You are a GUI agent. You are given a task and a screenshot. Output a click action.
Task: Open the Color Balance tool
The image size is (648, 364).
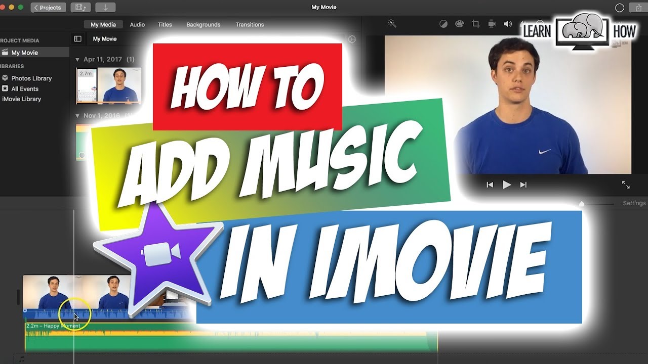(x=443, y=24)
